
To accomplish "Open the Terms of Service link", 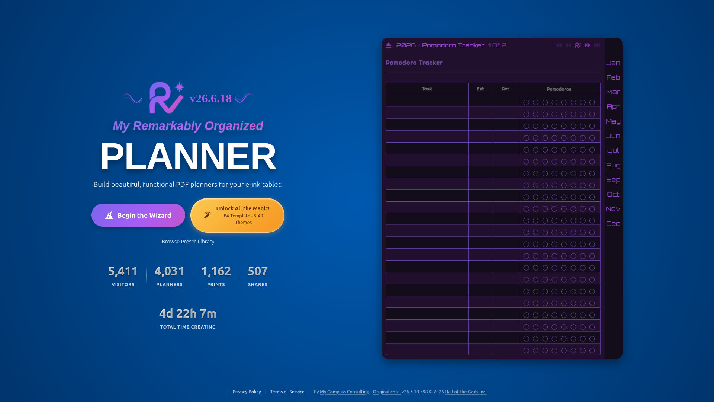I will [287, 392].
